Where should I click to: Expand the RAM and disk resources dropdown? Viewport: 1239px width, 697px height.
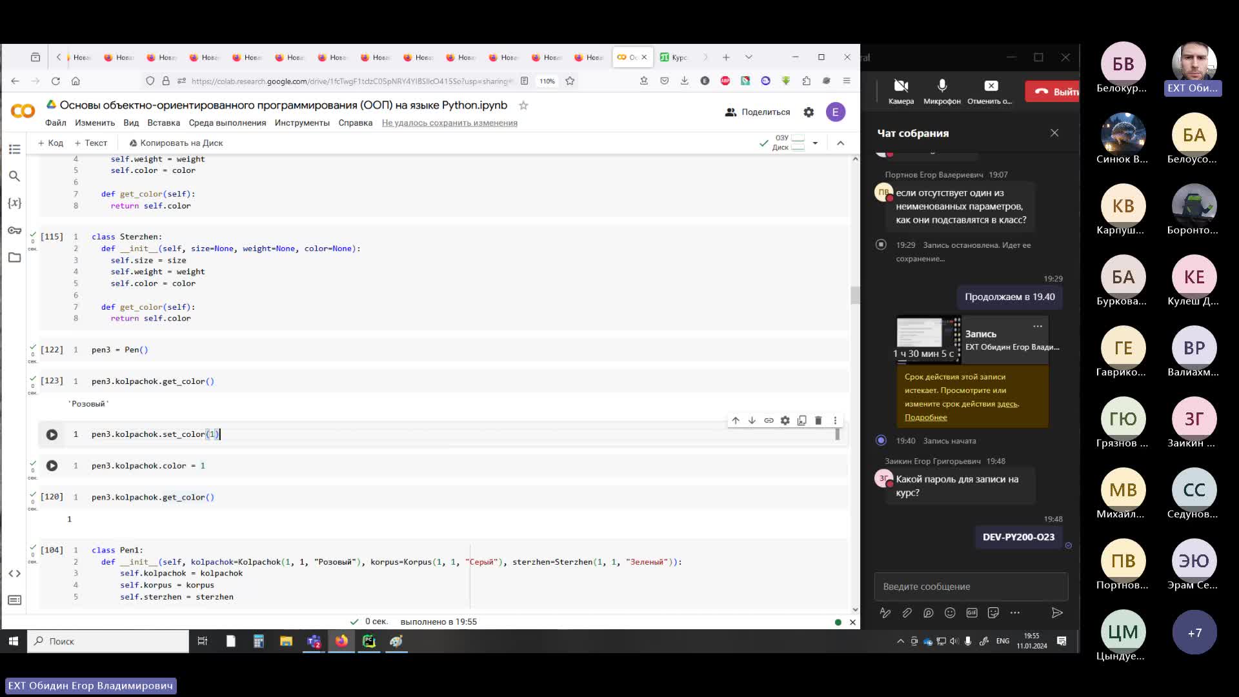pos(815,143)
